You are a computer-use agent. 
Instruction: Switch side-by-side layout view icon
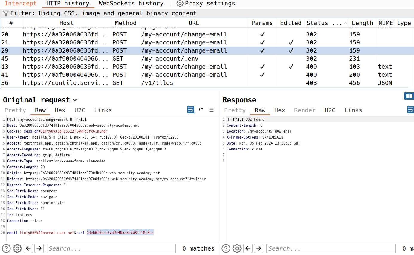pyautogui.click(x=409, y=96)
